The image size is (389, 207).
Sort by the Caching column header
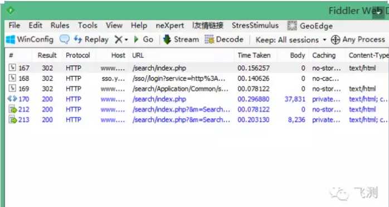[324, 55]
